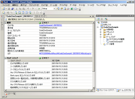Viewport: 135px width, 99px height.
Task: Expand the ドキュメント folder in tree
Action: click(x=101, y=32)
